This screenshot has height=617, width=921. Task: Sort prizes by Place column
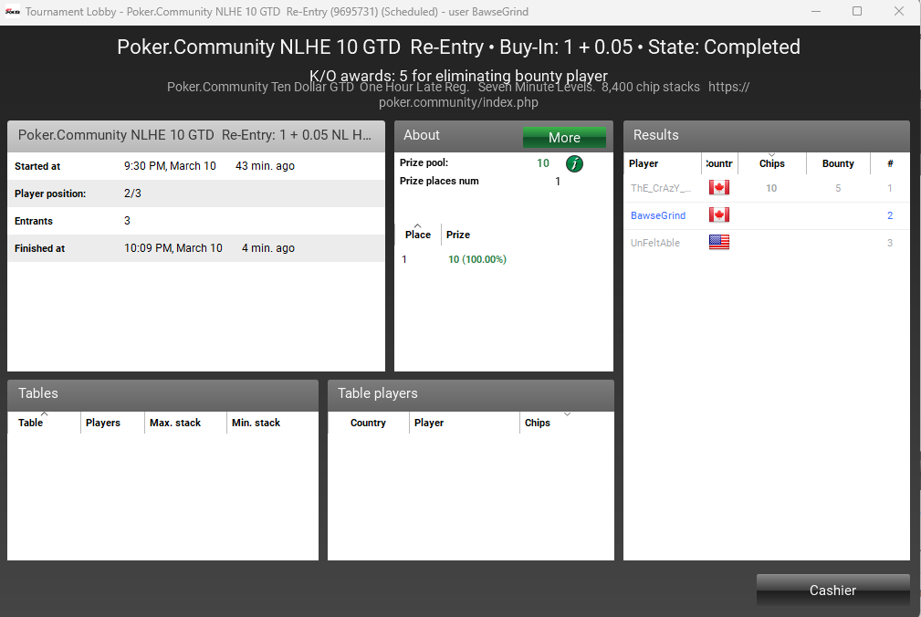[x=418, y=235]
